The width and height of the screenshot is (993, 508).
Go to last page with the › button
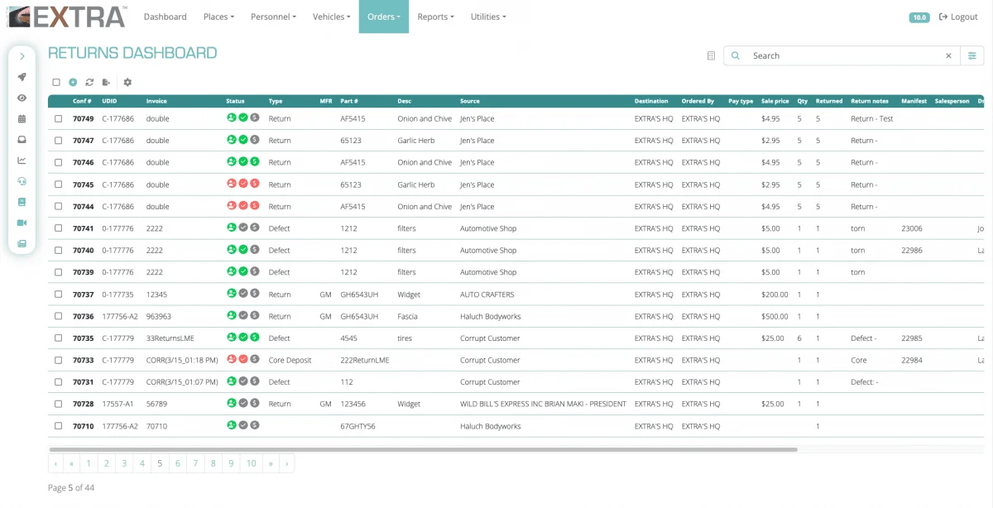click(x=287, y=463)
